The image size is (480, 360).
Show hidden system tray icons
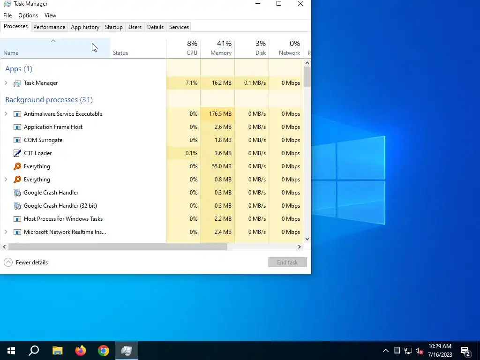tap(386, 351)
